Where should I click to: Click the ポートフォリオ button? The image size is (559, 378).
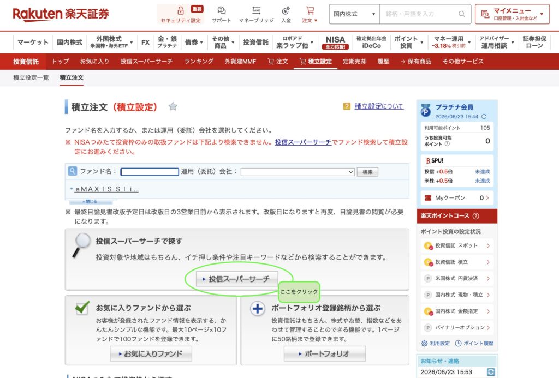[x=325, y=354]
